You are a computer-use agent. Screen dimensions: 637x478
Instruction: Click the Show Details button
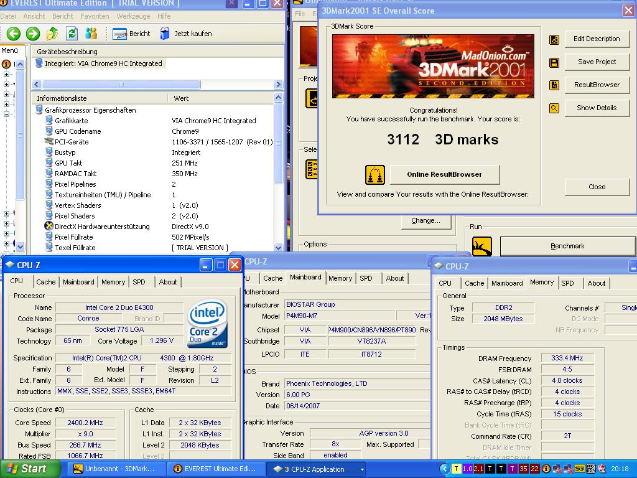(597, 108)
